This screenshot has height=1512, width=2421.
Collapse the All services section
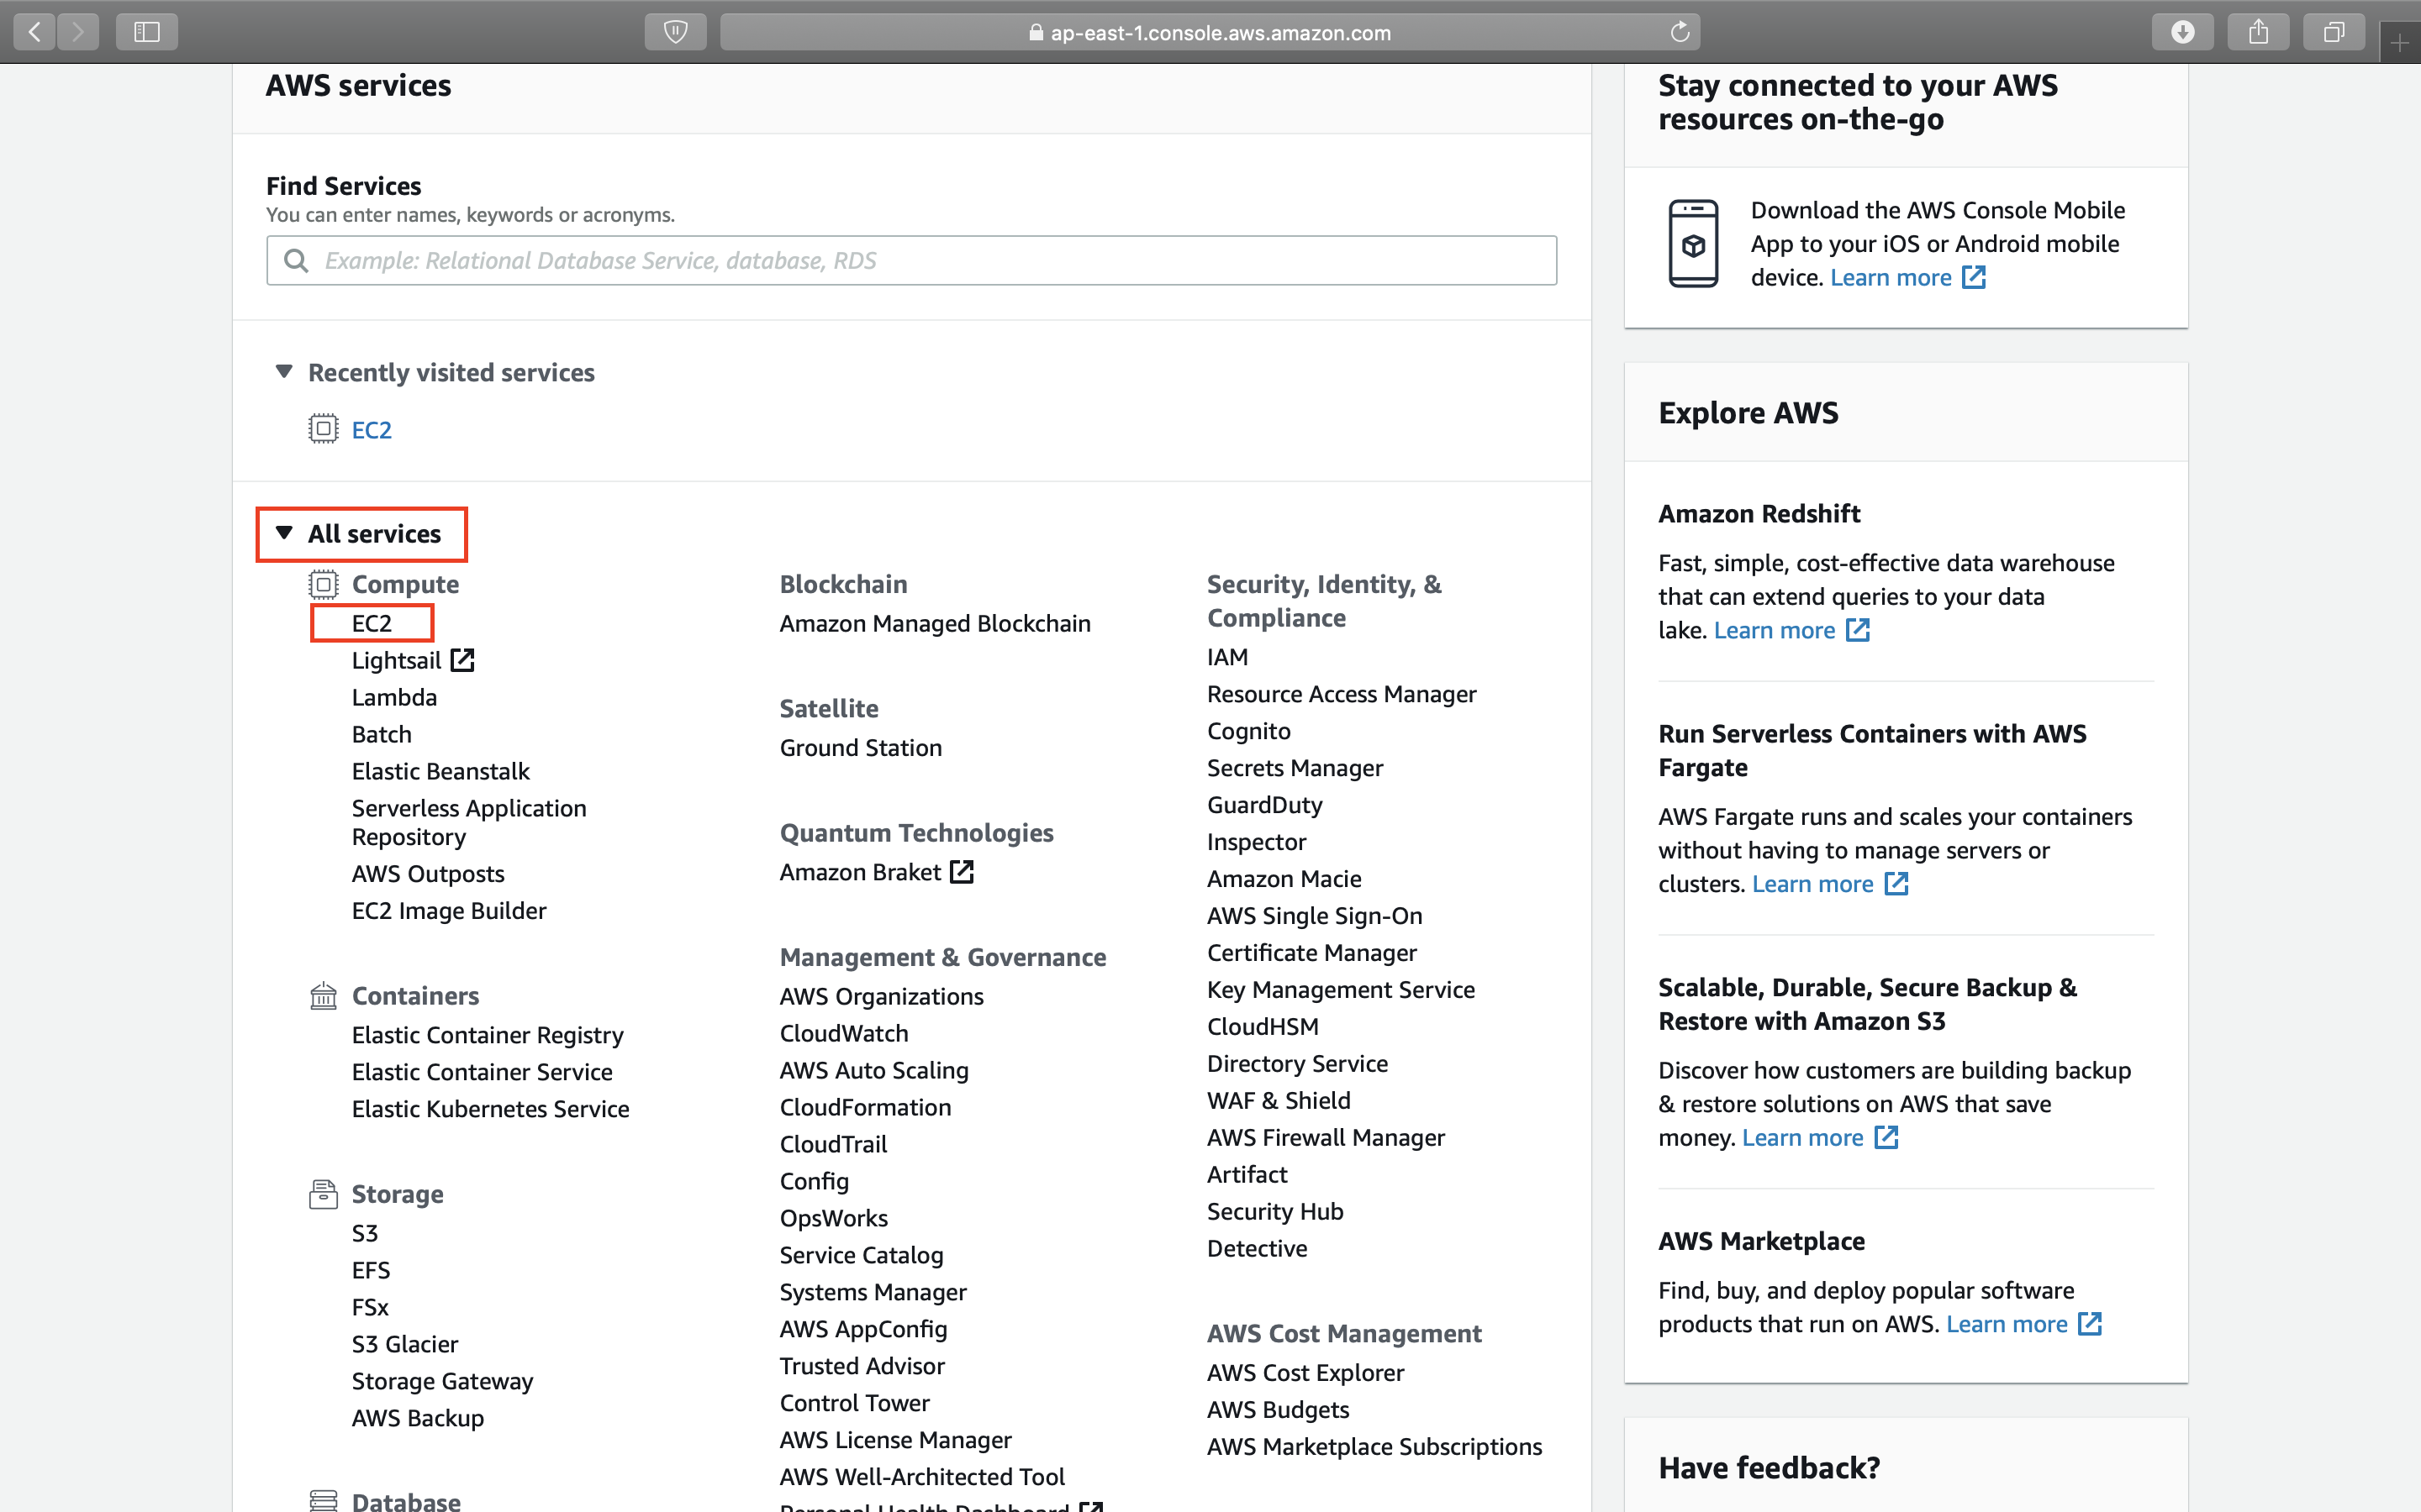[284, 533]
